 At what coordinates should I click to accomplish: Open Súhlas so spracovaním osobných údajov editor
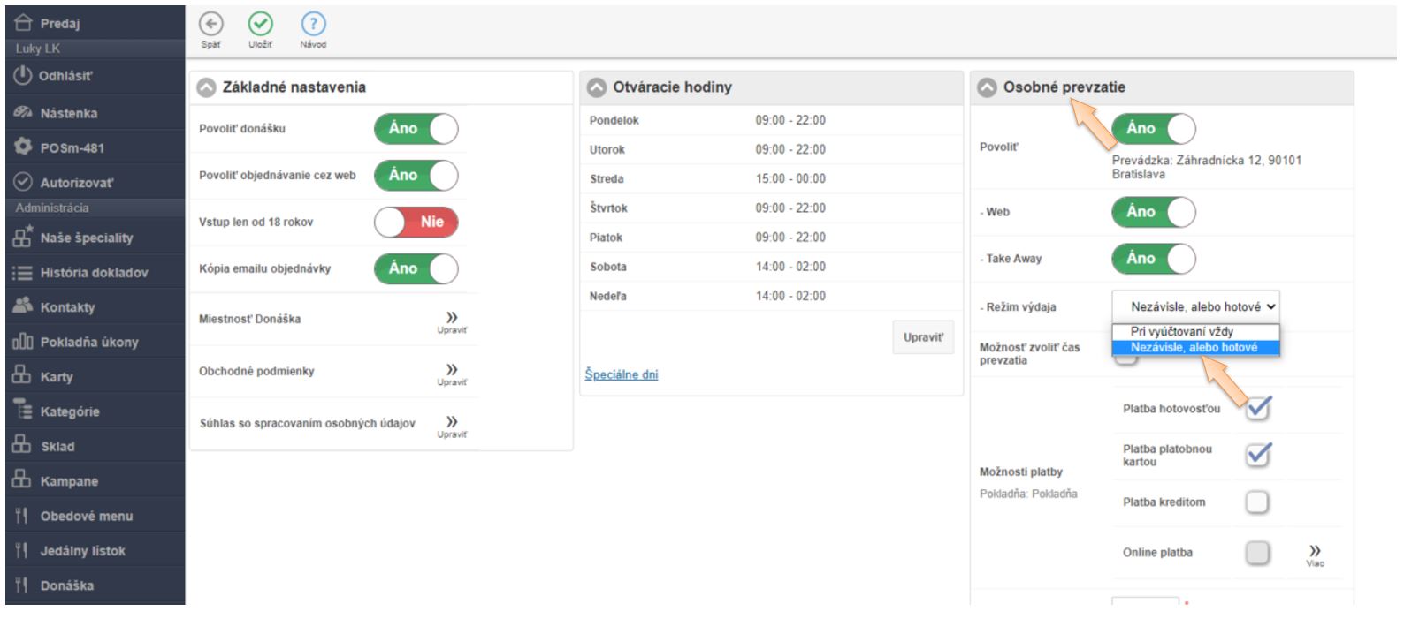click(452, 424)
